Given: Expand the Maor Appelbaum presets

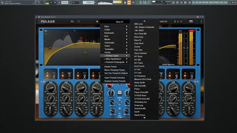Looking at the screenshot, I should 116,59.
